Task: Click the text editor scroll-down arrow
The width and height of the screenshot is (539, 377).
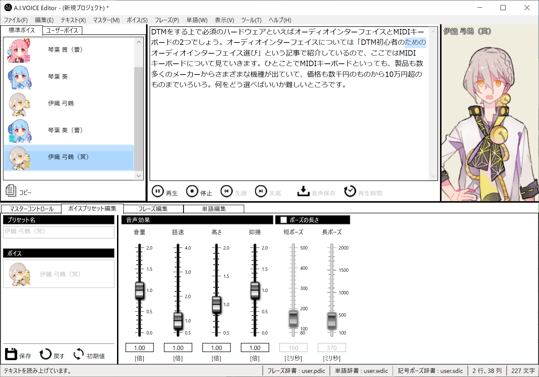Action: click(433, 176)
